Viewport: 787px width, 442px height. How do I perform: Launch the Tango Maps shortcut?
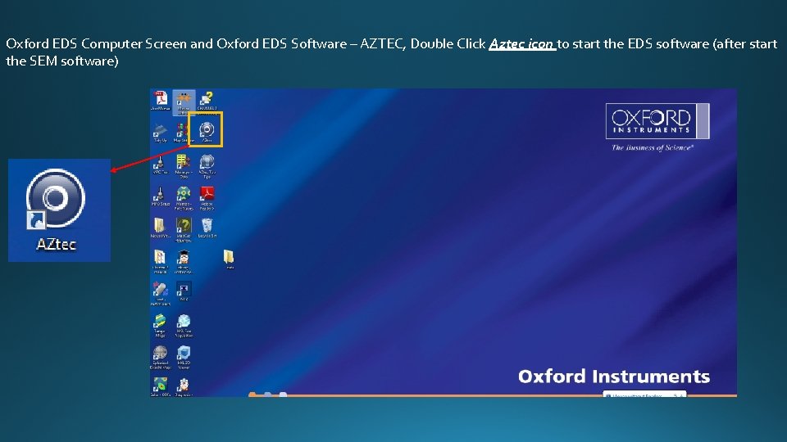[160, 326]
